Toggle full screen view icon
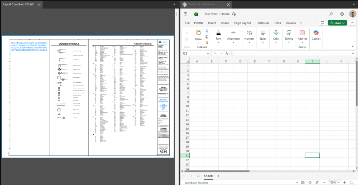 (352, 183)
